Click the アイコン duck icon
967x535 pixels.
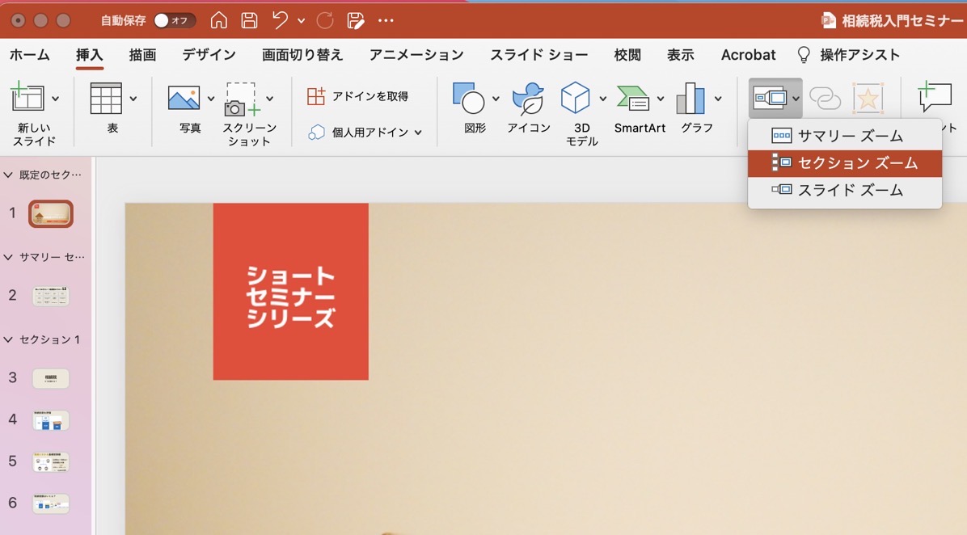(x=528, y=99)
